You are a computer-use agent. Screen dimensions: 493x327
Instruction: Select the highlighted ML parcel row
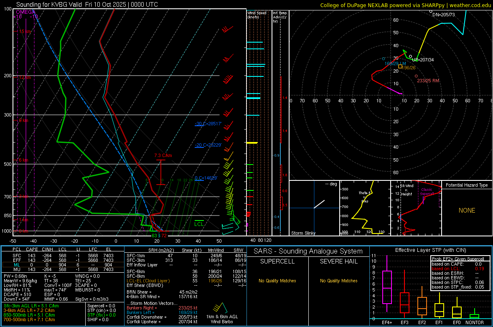pyautogui.click(x=63, y=265)
